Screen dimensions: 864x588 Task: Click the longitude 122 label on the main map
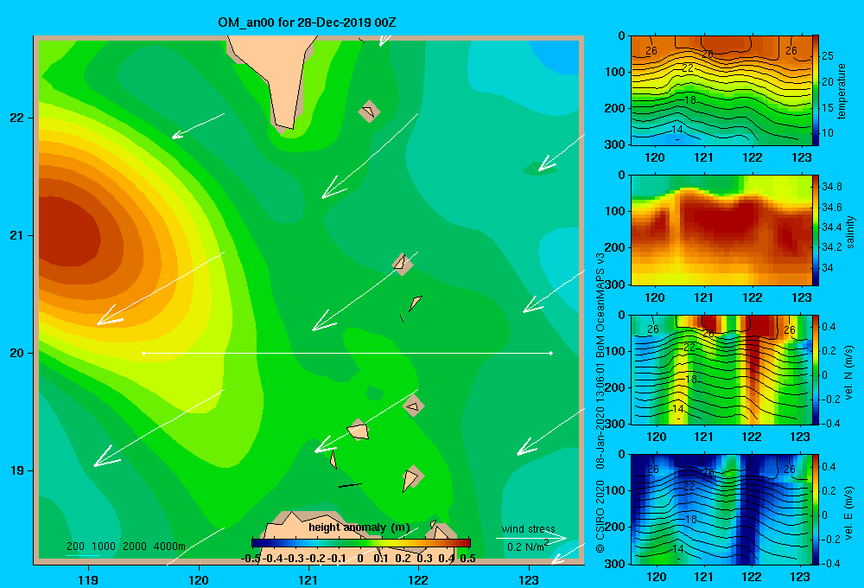[418, 579]
